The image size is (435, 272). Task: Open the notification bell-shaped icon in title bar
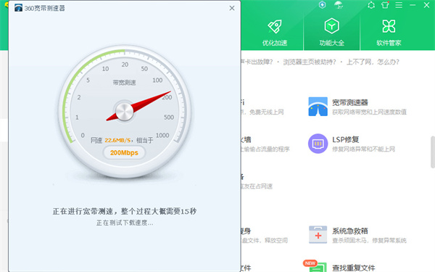tap(371, 5)
